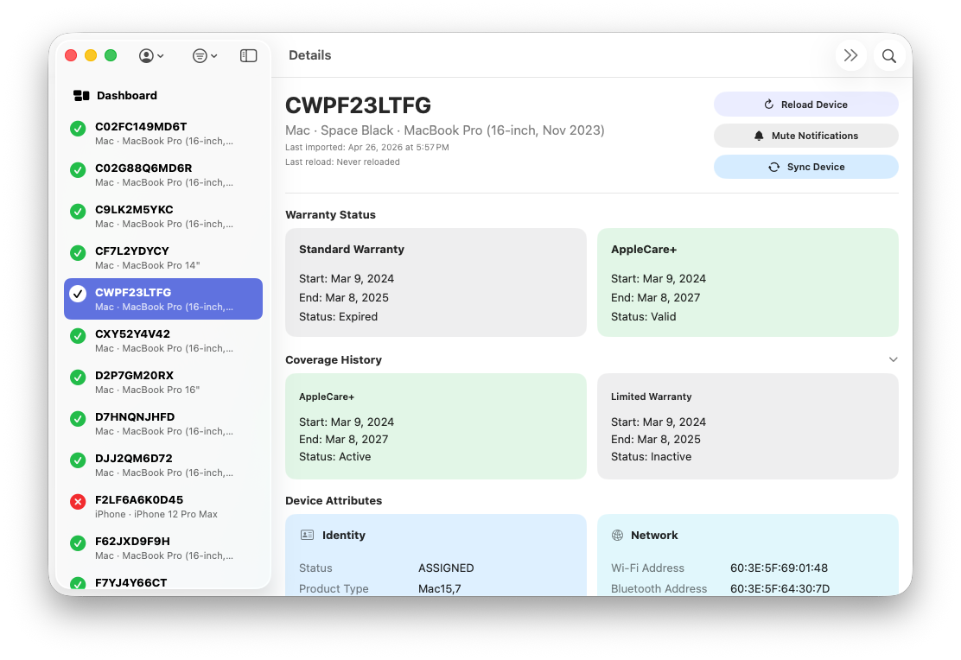The width and height of the screenshot is (961, 660).
Task: Click the 'Status: Valid' text
Action: (x=644, y=317)
